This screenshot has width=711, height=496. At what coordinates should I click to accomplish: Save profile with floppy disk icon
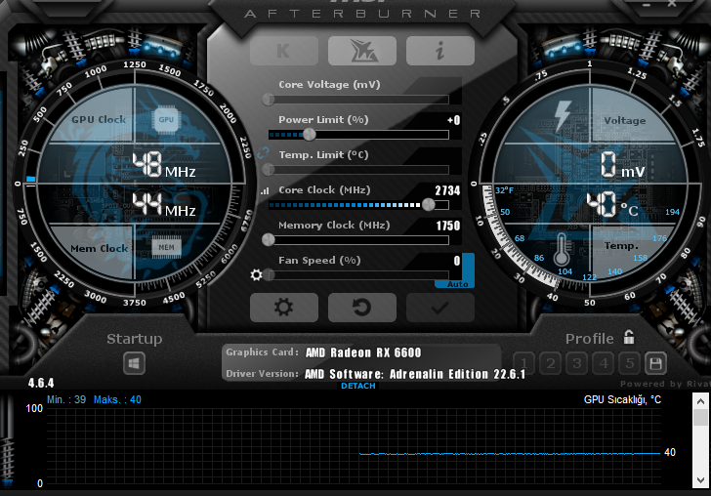click(x=655, y=363)
